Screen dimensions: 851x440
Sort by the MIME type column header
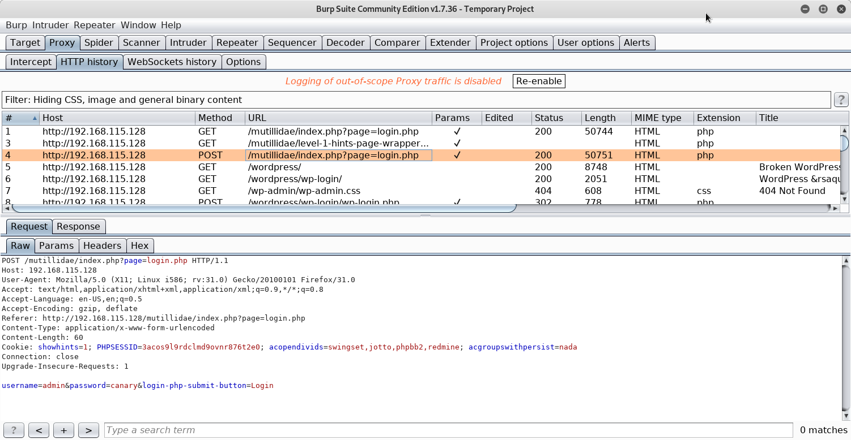(x=663, y=118)
